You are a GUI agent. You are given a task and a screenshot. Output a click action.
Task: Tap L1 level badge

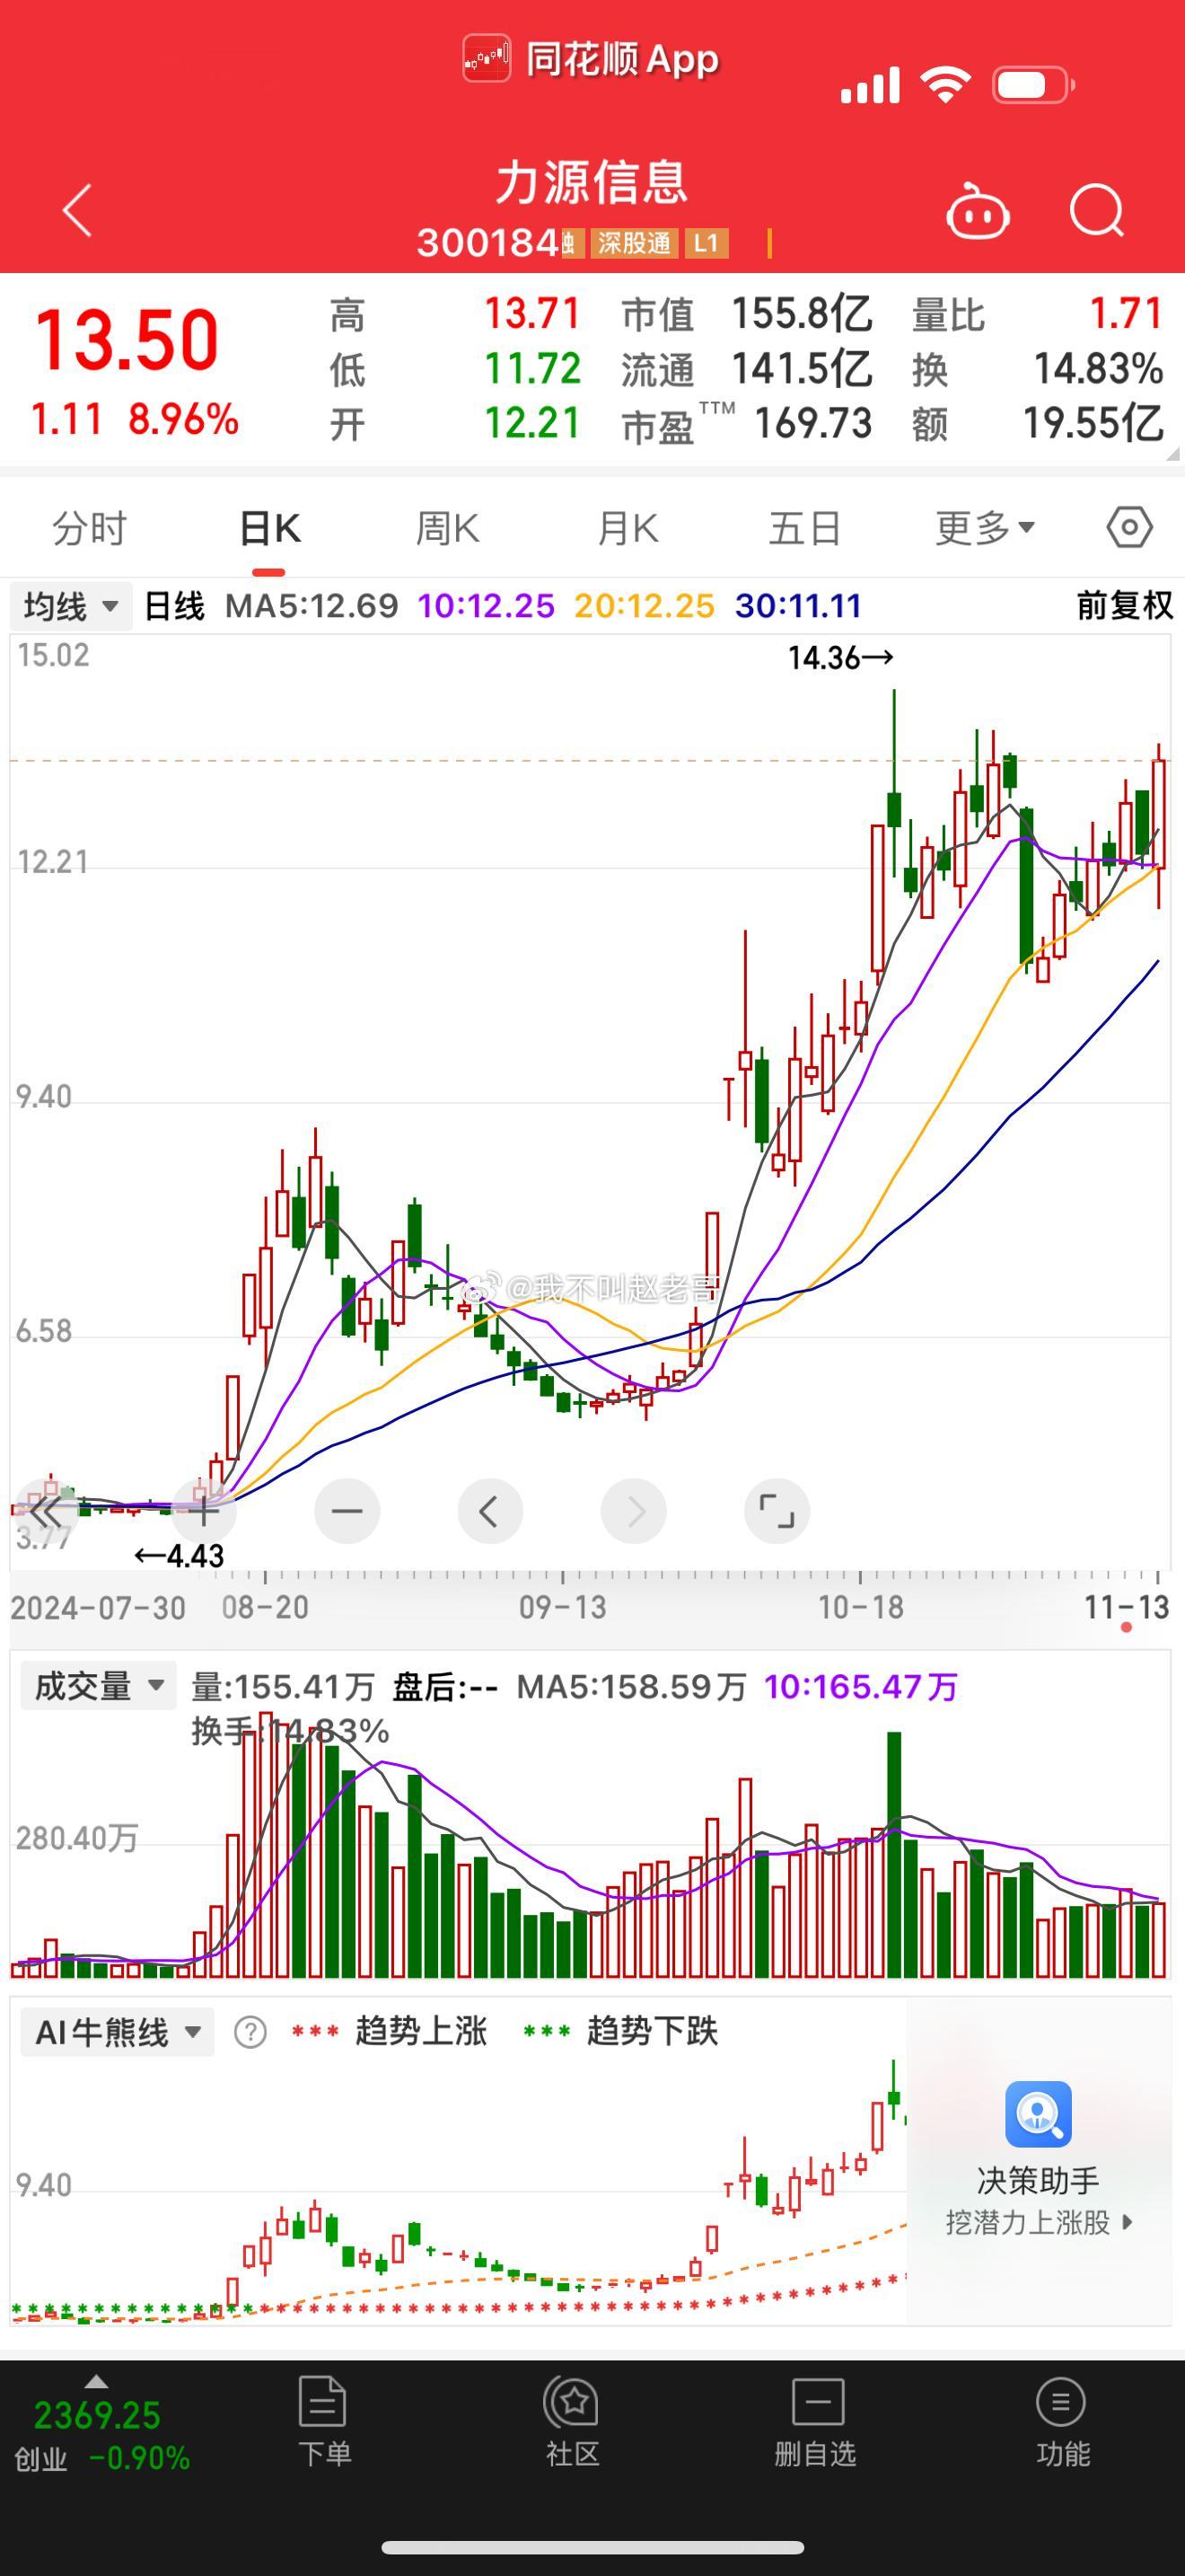[706, 243]
